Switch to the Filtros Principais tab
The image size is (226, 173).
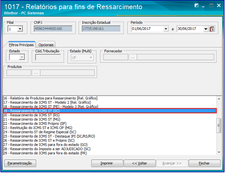[x=21, y=45]
